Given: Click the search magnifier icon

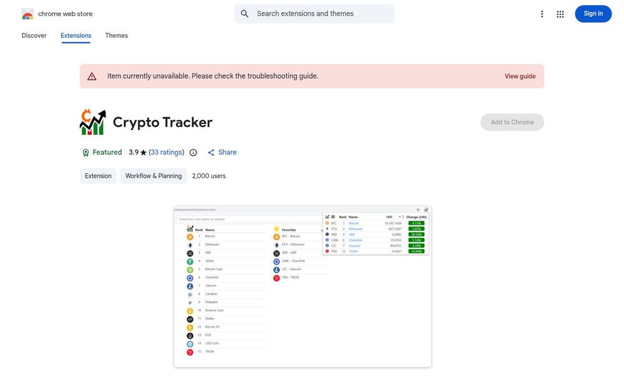Looking at the screenshot, I should pos(245,14).
